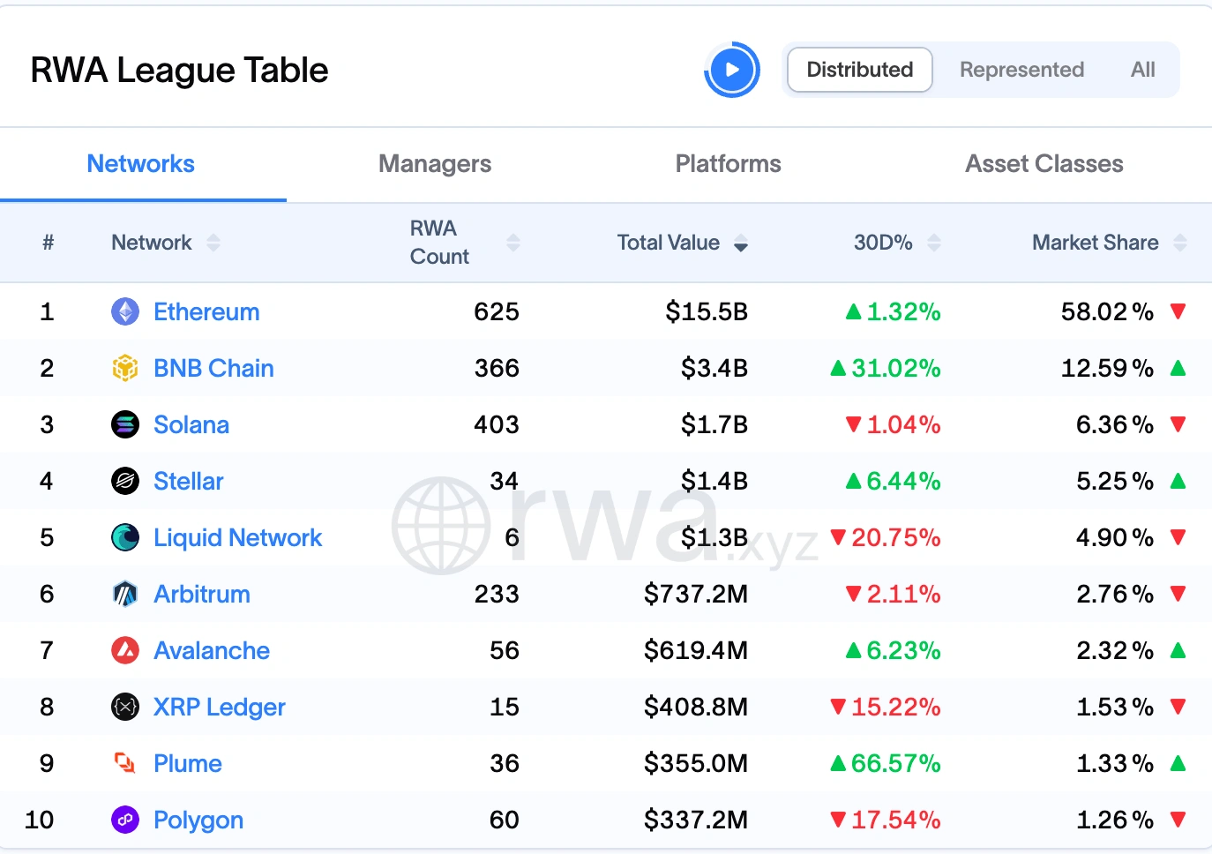Click the Avalanche logo icon
Viewport: 1212px width, 854px height.
pos(125,650)
